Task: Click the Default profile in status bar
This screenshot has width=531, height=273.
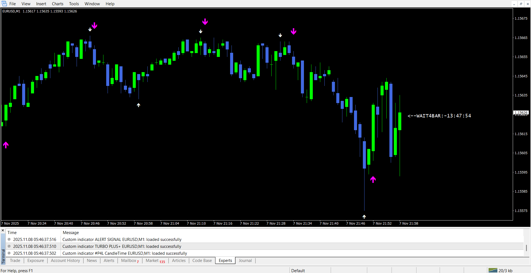Action: (x=298, y=271)
